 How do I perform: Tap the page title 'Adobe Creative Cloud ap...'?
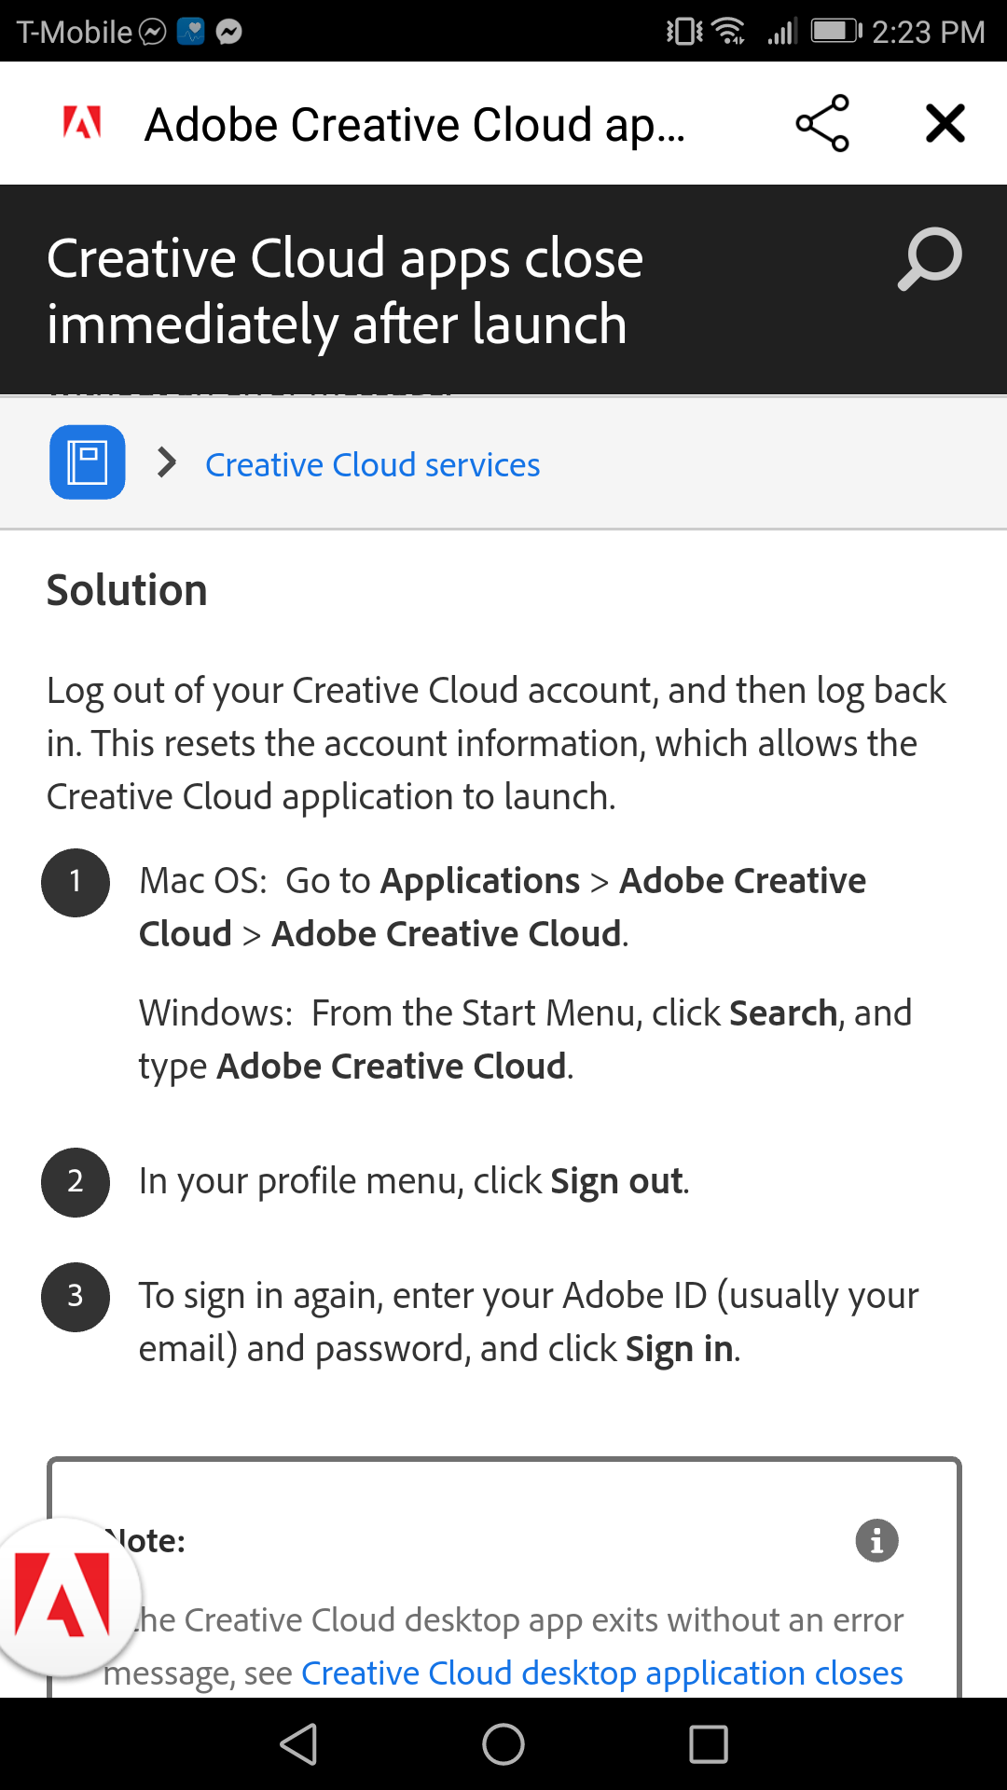click(x=415, y=125)
